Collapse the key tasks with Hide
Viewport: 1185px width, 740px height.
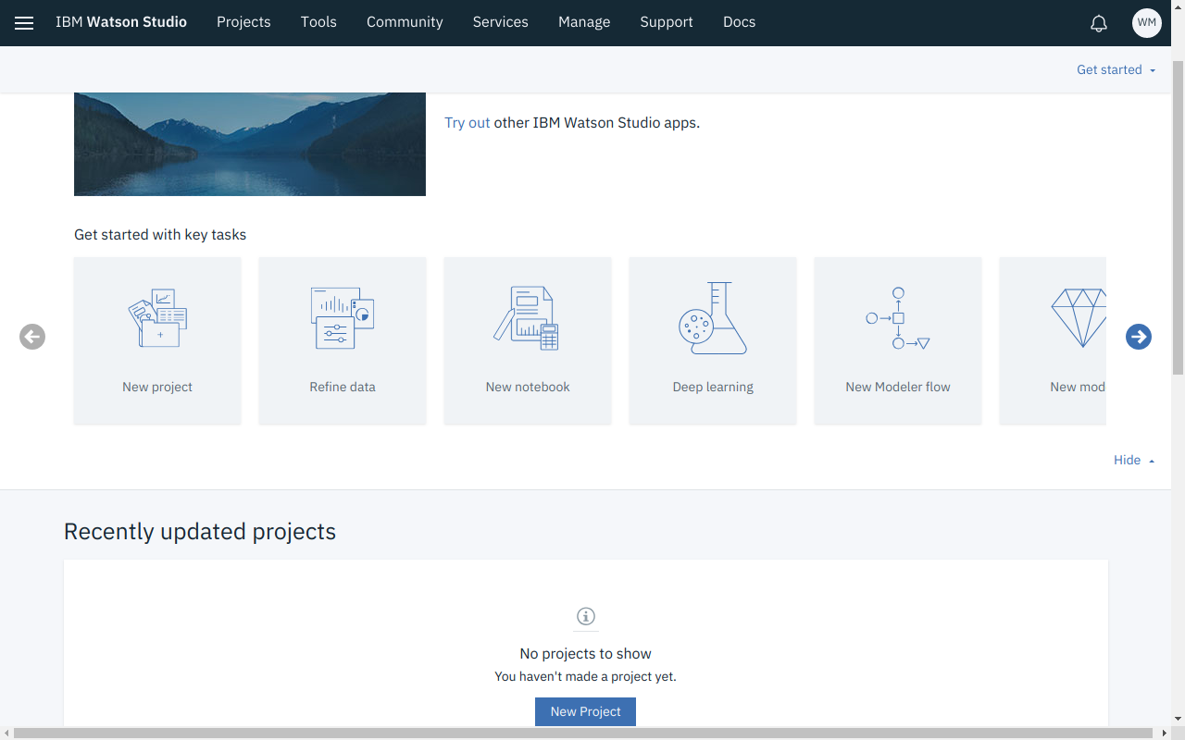tap(1134, 460)
